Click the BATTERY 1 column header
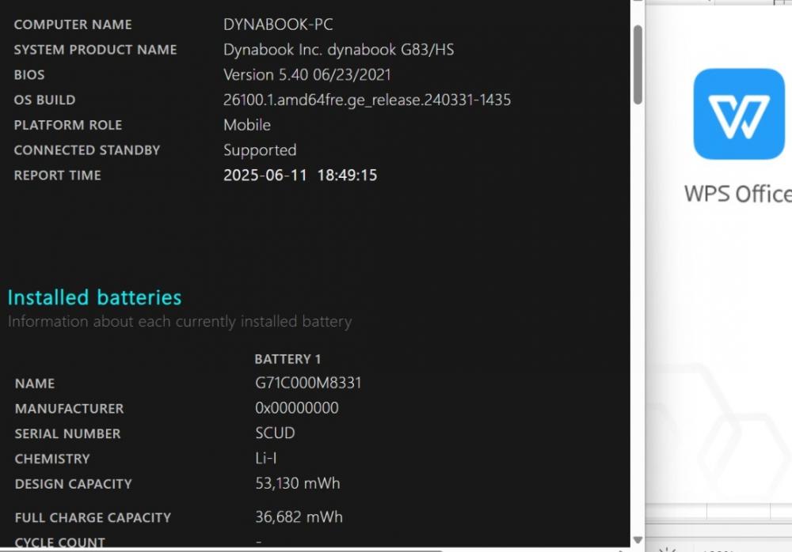The width and height of the screenshot is (792, 552). click(x=287, y=359)
